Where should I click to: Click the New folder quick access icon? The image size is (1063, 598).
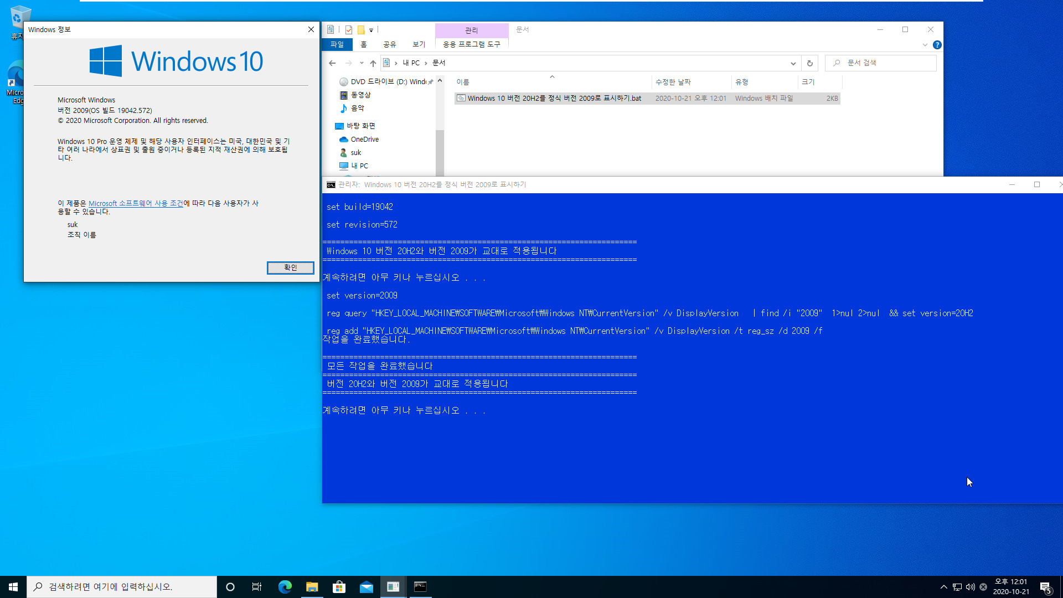pyautogui.click(x=361, y=30)
